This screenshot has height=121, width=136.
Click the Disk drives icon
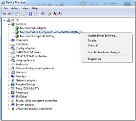point(13,44)
